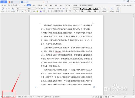Toggle underline formatting
The height and width of the screenshot is (98, 135).
[x=22, y=11]
